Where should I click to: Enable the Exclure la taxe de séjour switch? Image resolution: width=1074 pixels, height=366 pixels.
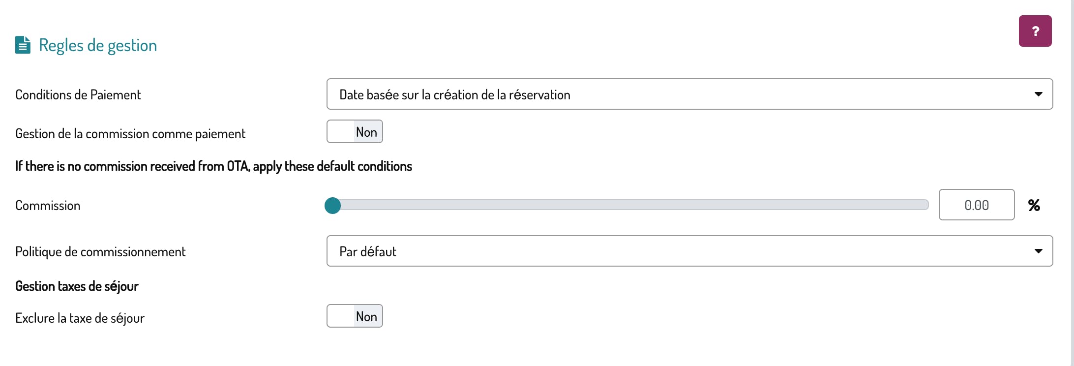(x=355, y=316)
